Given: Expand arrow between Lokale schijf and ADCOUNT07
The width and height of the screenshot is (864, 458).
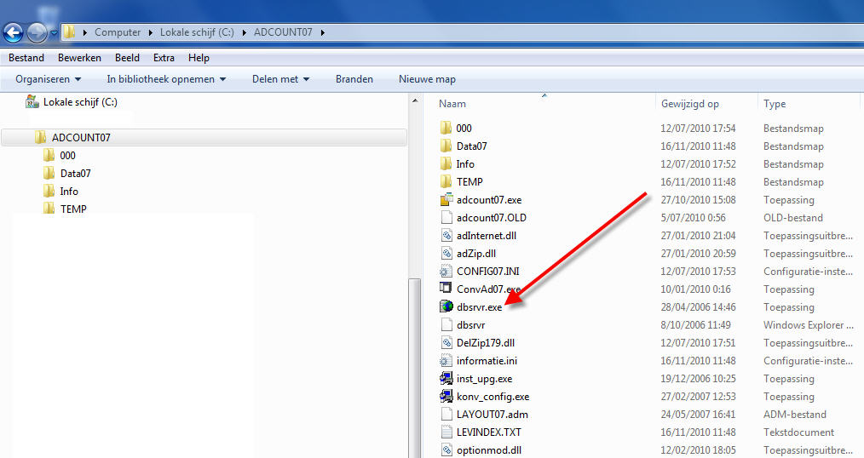Looking at the screenshot, I should point(244,32).
